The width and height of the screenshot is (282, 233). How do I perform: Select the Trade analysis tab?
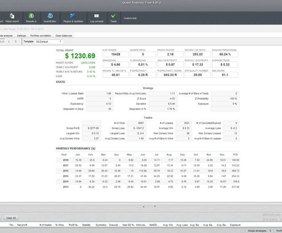click(6, 36)
